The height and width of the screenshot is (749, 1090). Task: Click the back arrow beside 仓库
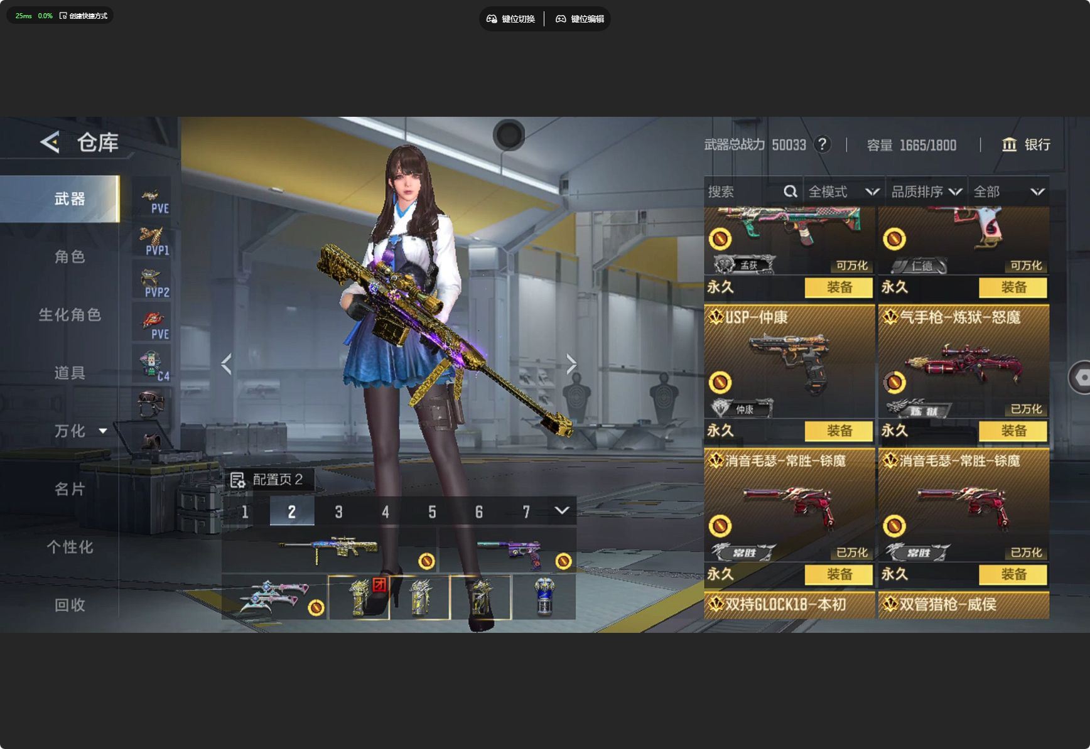[x=50, y=143]
